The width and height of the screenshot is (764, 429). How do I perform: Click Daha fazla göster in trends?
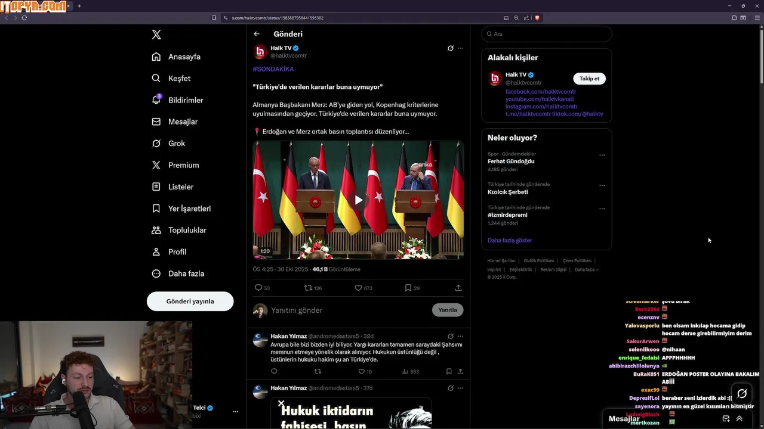[x=510, y=240]
